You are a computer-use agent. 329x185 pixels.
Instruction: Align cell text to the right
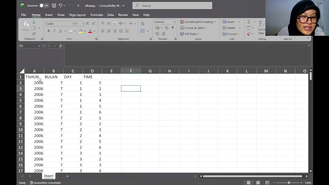pos(115,31)
